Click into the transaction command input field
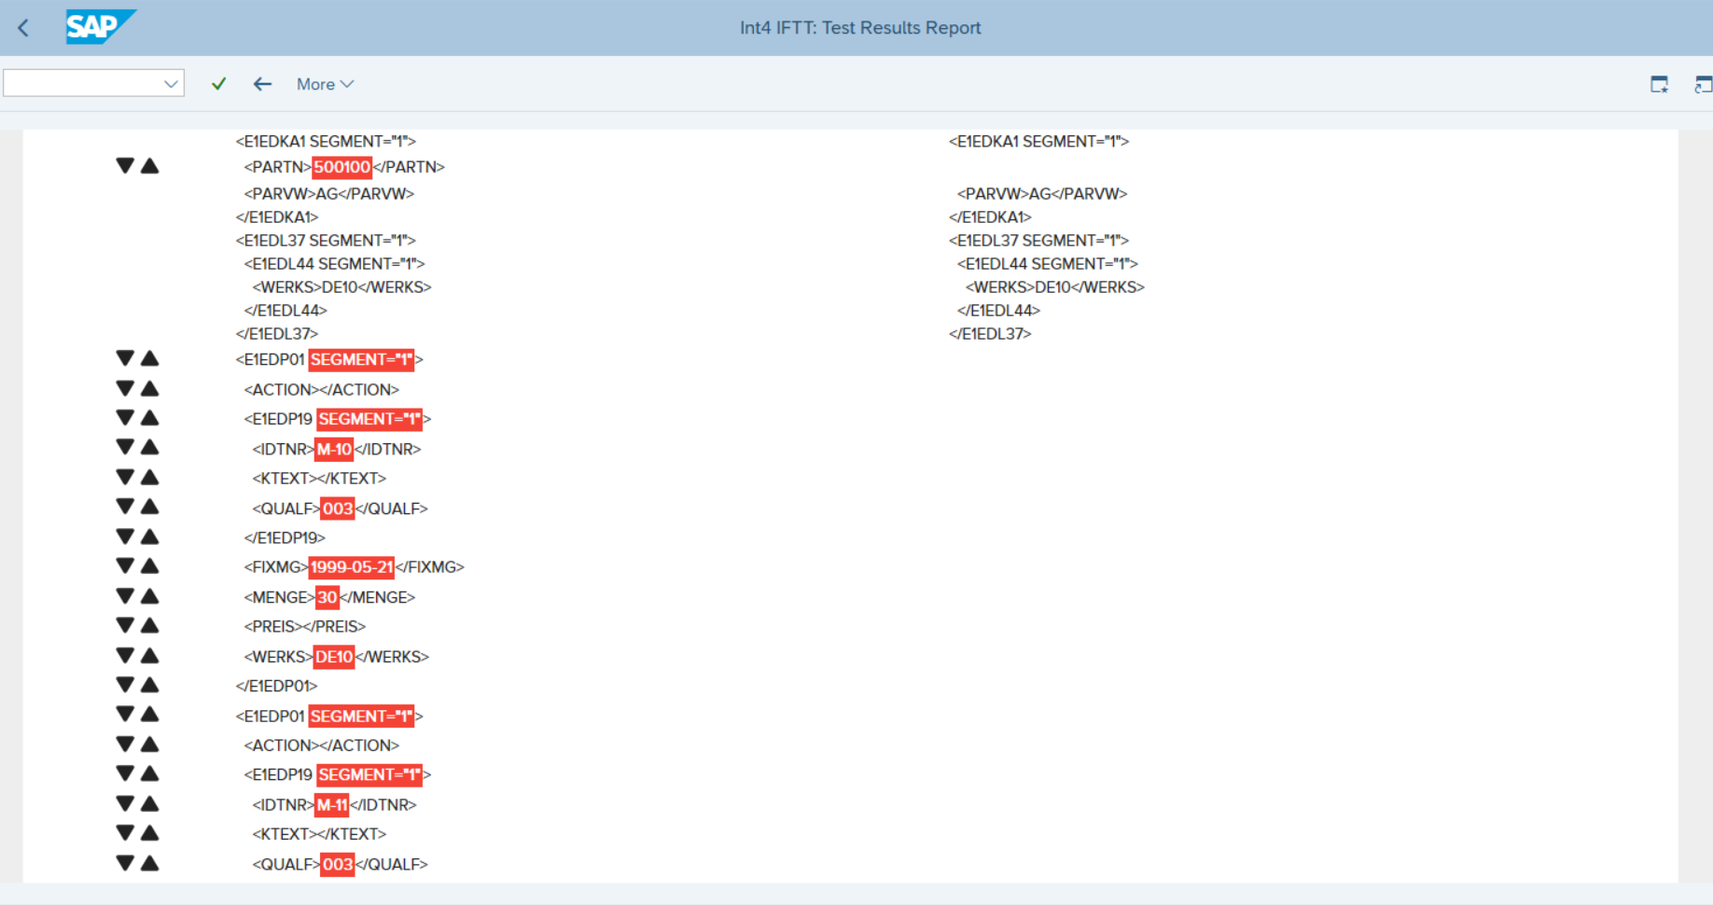This screenshot has width=1713, height=905. click(x=84, y=84)
